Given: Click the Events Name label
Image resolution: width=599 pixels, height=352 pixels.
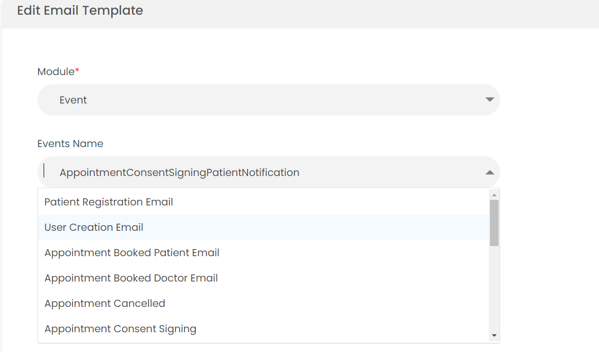Looking at the screenshot, I should coord(70,144).
